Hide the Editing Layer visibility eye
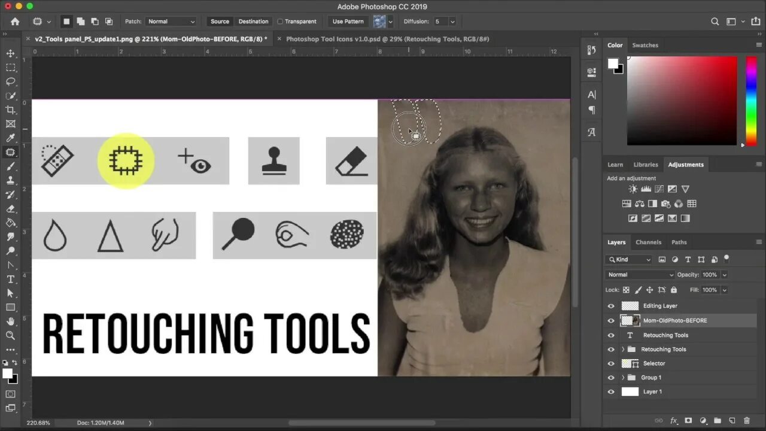Viewport: 766px width, 431px height. click(611, 306)
